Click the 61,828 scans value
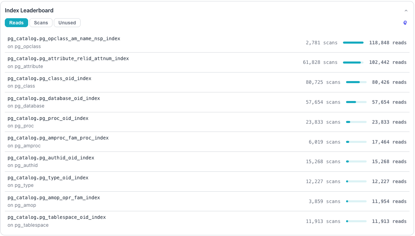The image size is (415, 236). pyautogui.click(x=320, y=62)
